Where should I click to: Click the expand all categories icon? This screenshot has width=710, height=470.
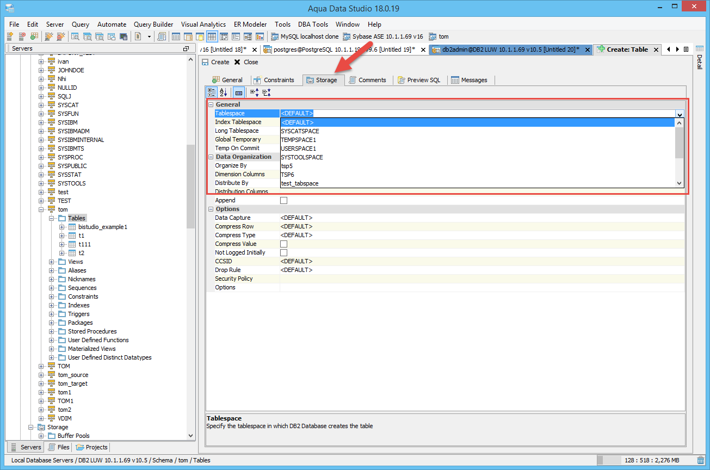254,92
